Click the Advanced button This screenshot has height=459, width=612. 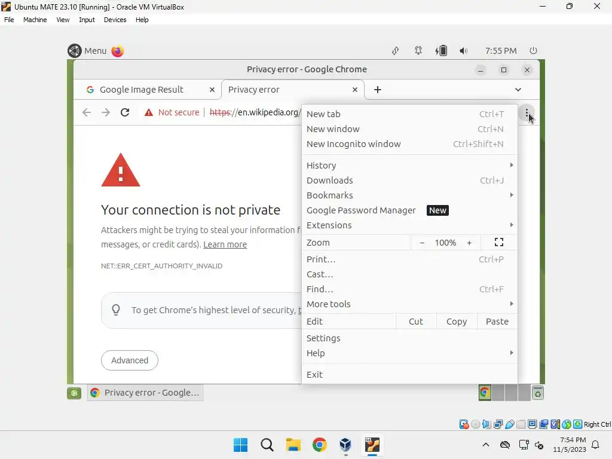coord(130,360)
